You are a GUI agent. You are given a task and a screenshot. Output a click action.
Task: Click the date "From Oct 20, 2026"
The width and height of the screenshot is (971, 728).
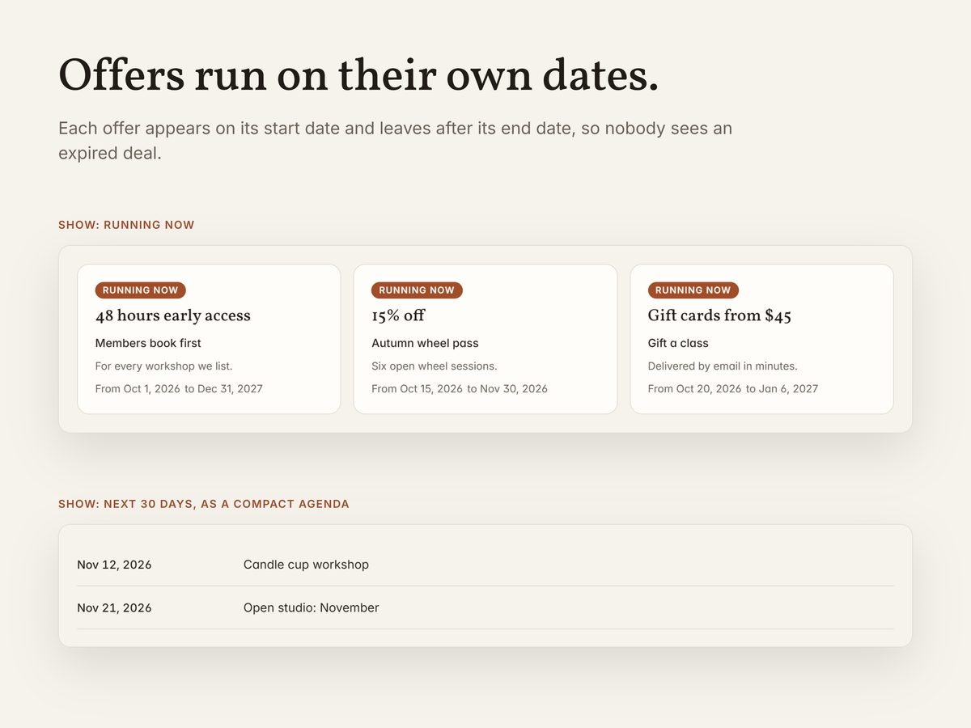694,389
